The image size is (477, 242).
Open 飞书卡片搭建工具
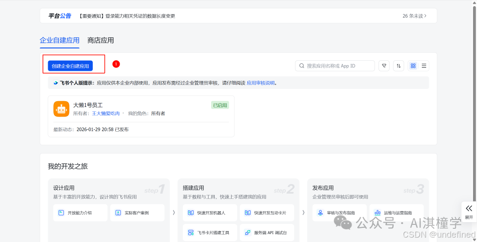pyautogui.click(x=210, y=233)
